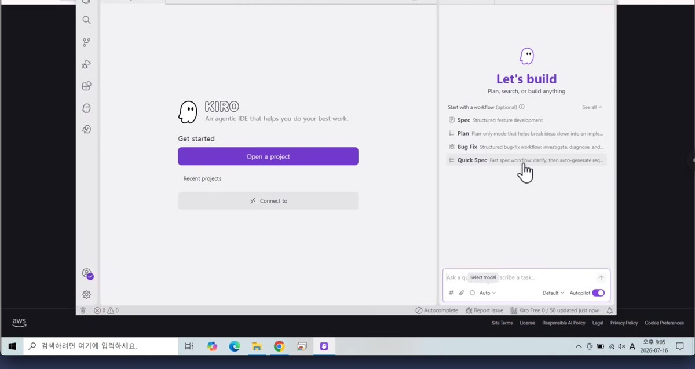Click Report issue in the status bar

(x=484, y=310)
